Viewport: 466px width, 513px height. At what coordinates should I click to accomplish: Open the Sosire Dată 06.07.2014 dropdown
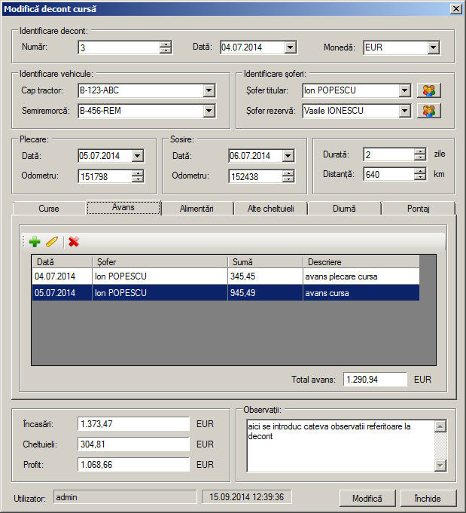[288, 156]
